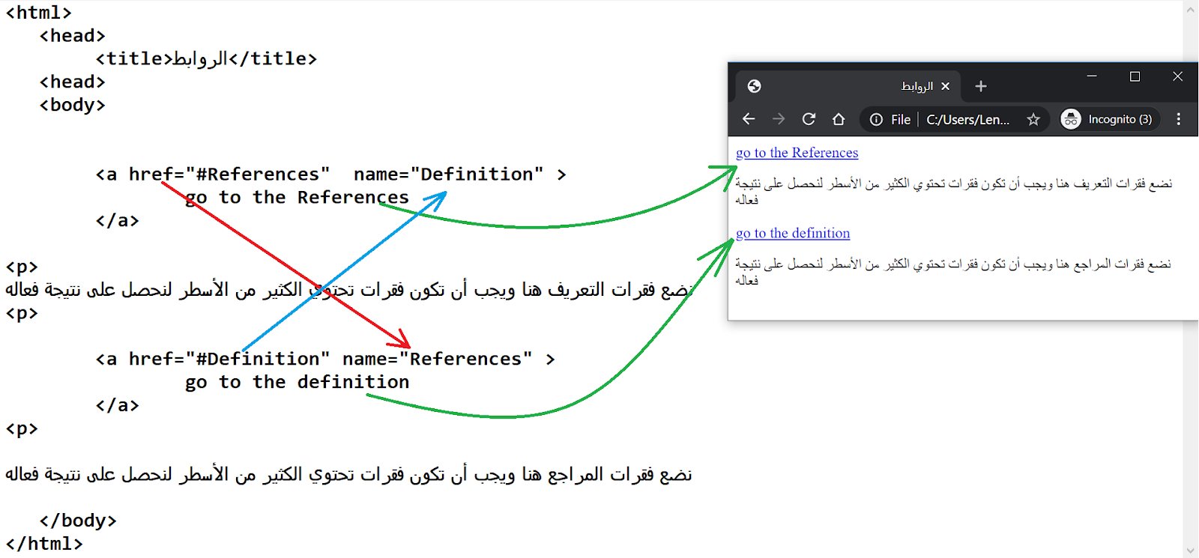Reload the page in the browser

click(809, 119)
